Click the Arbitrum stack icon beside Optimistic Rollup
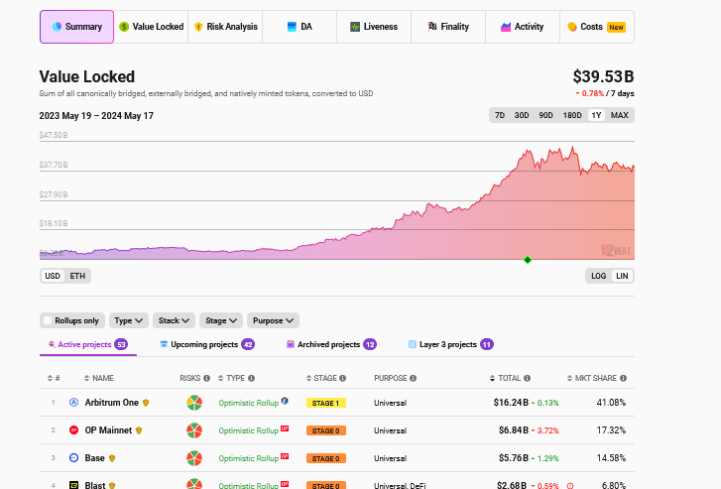 point(285,401)
